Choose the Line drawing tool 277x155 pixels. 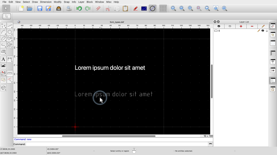pyautogui.click(x=10, y=26)
